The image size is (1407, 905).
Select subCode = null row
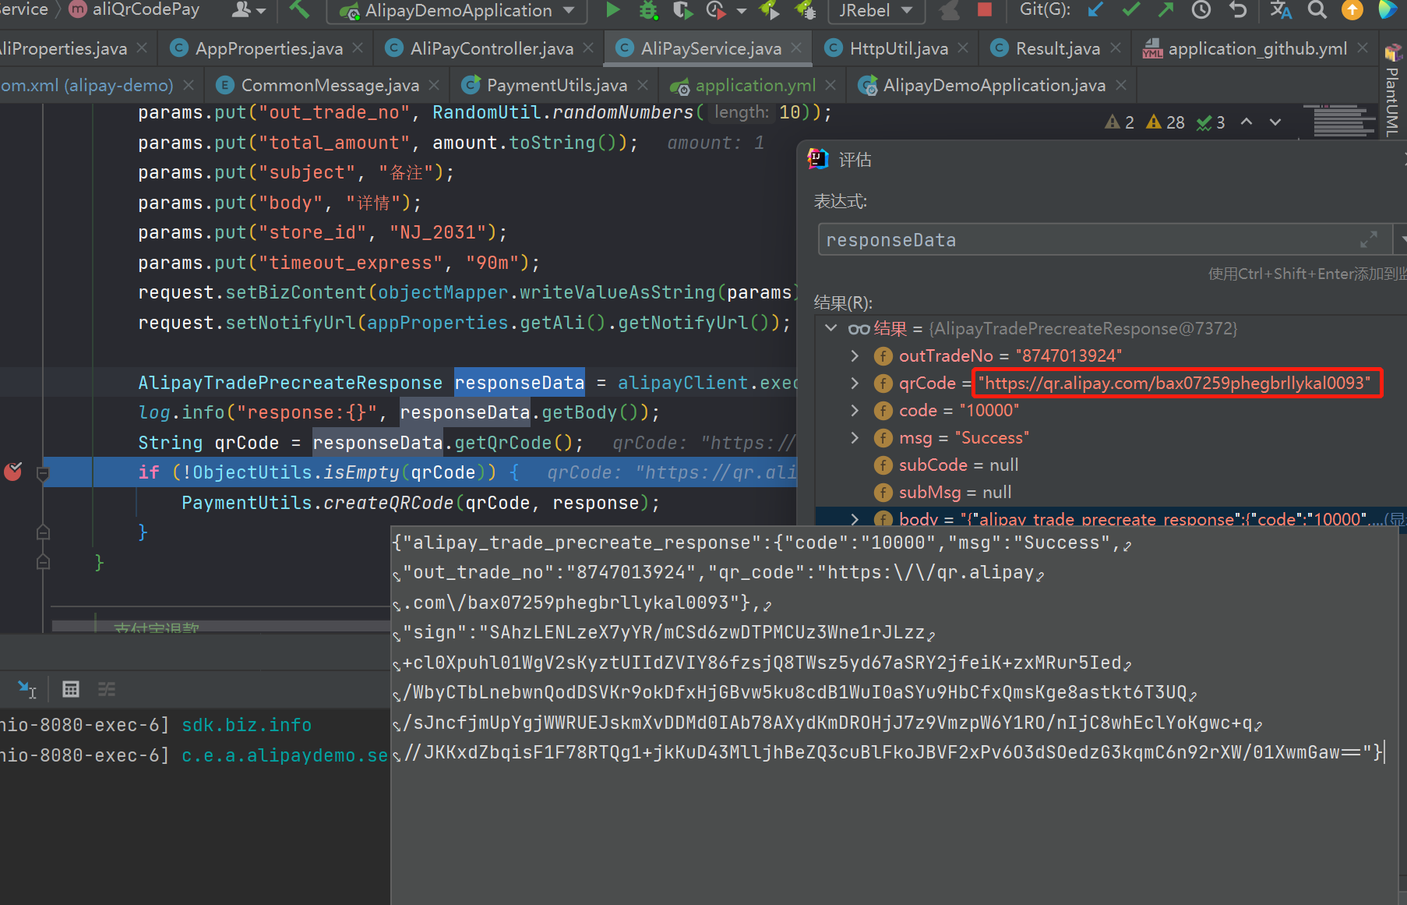coord(1110,465)
